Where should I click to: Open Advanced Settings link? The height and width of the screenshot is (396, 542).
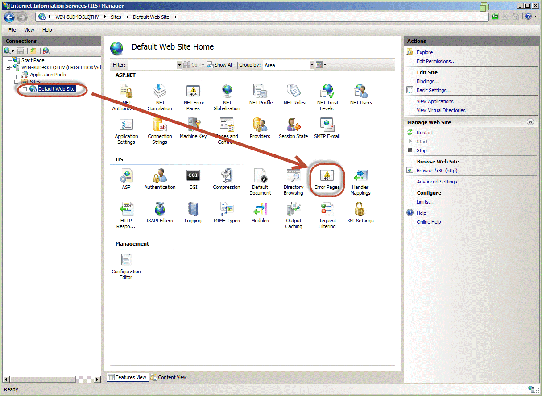pyautogui.click(x=439, y=182)
